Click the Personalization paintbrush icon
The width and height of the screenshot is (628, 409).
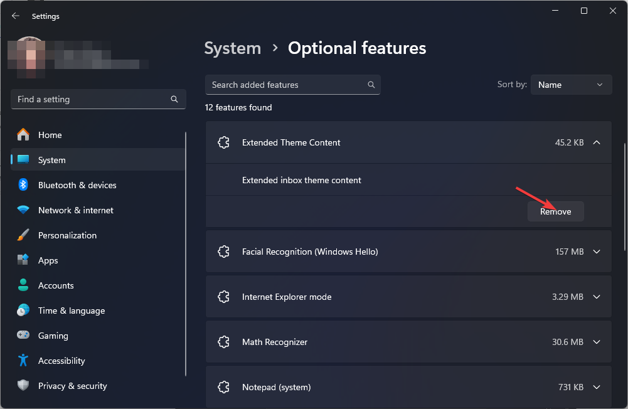point(23,235)
